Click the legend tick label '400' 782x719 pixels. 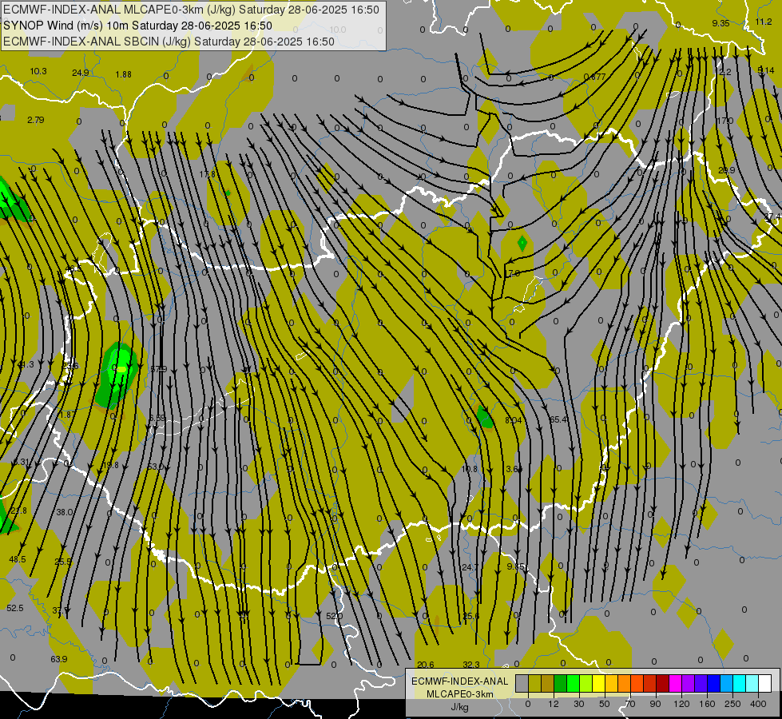(758, 704)
